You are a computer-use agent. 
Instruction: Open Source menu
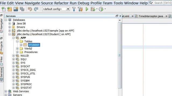47,3
